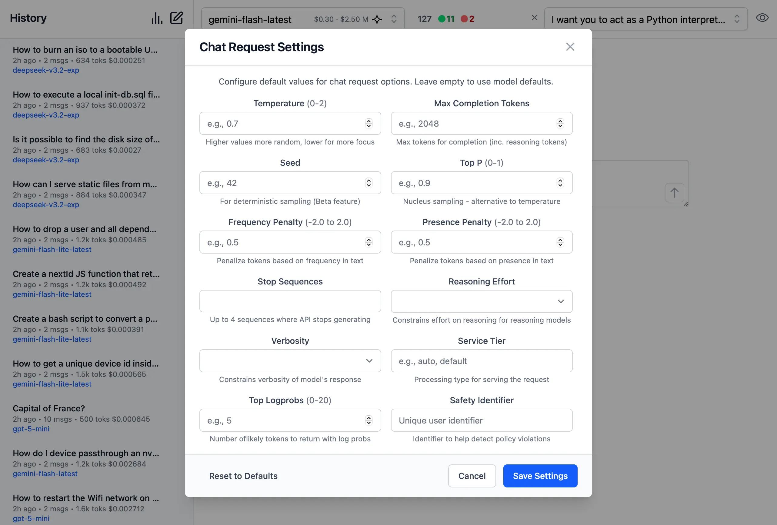Click the sparkle icon beside model pricing

point(377,19)
